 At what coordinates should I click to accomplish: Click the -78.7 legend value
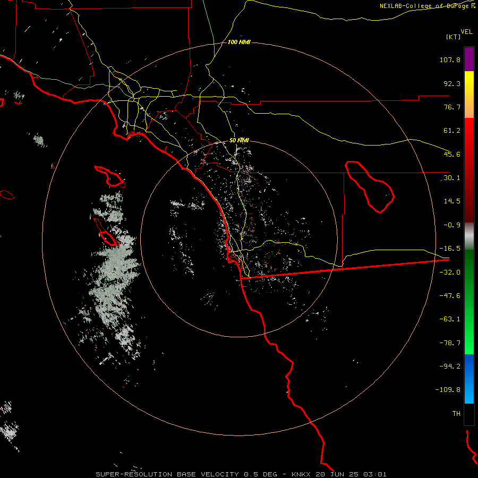tap(450, 343)
